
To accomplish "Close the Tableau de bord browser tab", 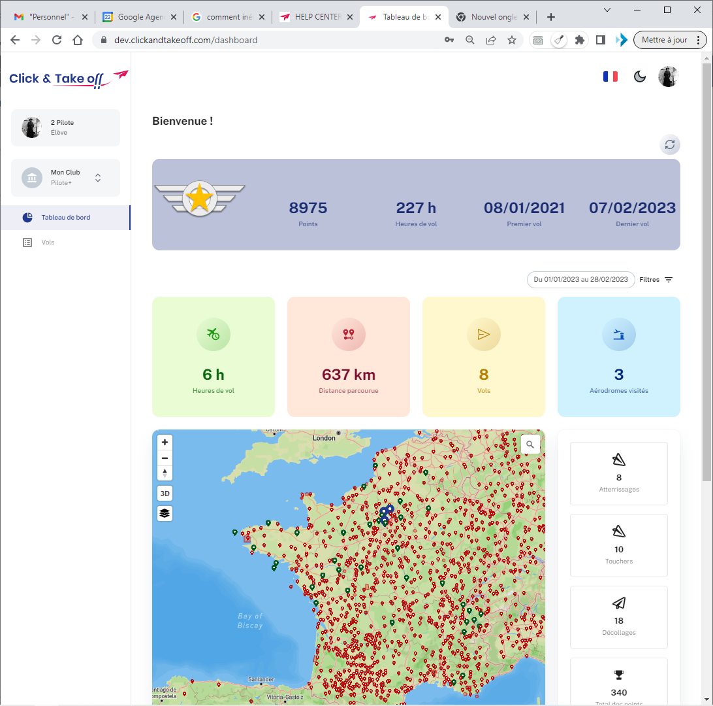I will 438,17.
